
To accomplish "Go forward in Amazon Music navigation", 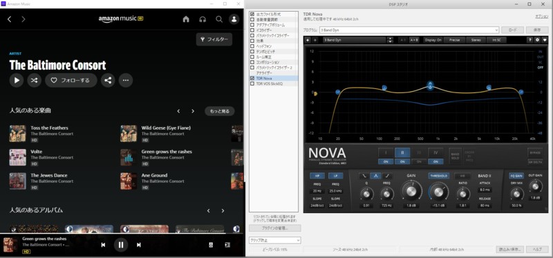I will (x=24, y=19).
